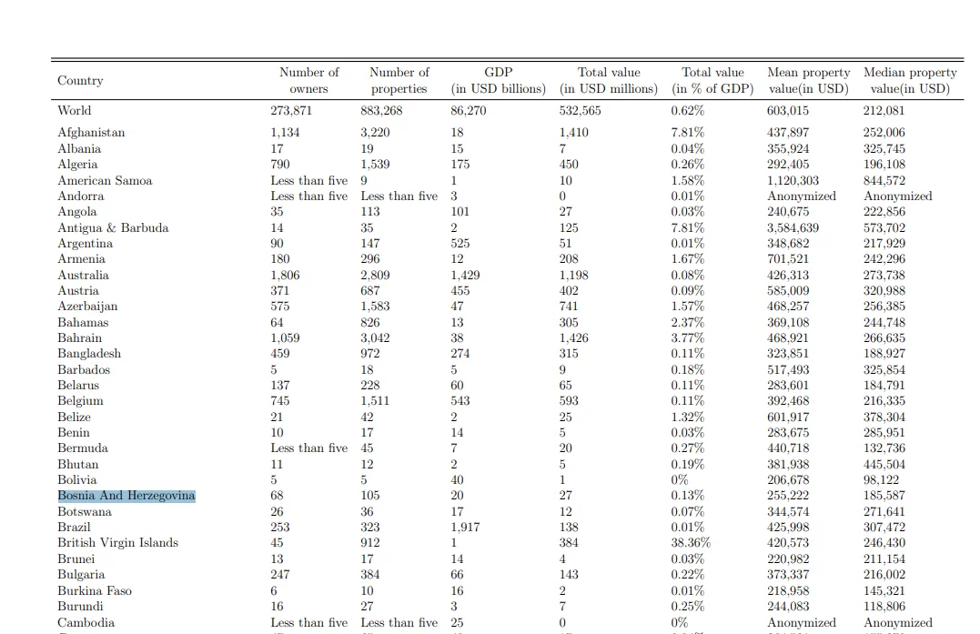The height and width of the screenshot is (634, 980).
Task: Click the Burkina Faso country name
Action: (x=95, y=590)
